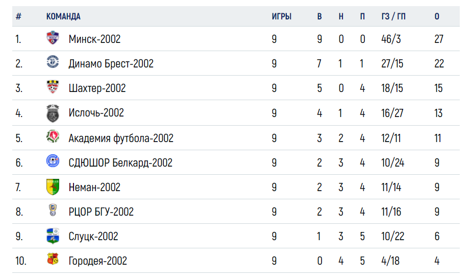472x279 pixels.
Task: Open the Шахтер-2002 club emblem
Action: [x=53, y=87]
